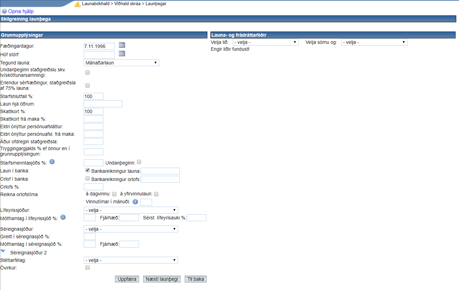Toggle the Laun í banka checkbox
The image size is (459, 290).
pyautogui.click(x=88, y=170)
